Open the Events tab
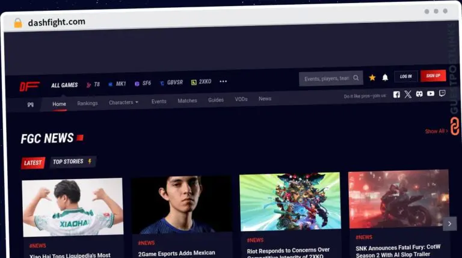The height and width of the screenshot is (258, 462). click(x=159, y=101)
